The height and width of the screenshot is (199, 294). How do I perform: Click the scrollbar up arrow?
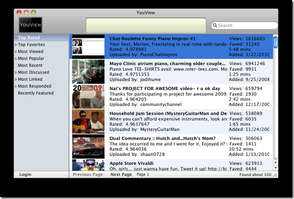click(x=276, y=162)
